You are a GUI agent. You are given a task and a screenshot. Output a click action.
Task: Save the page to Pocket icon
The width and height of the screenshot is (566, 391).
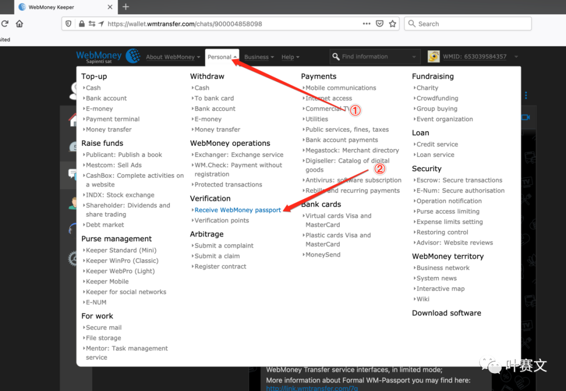380,24
